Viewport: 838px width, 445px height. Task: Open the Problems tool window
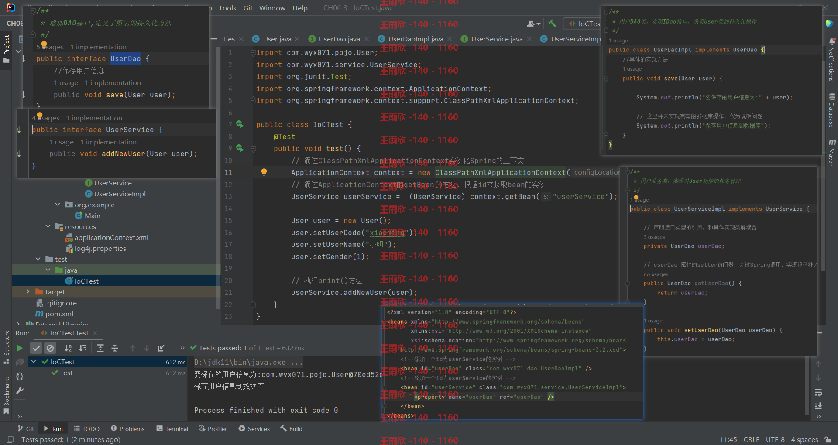coord(127,429)
